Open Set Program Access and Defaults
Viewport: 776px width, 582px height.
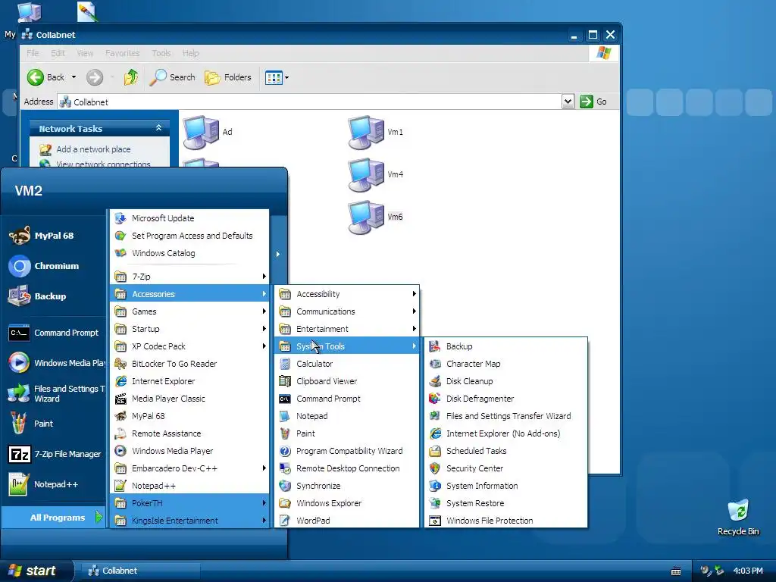(x=189, y=236)
